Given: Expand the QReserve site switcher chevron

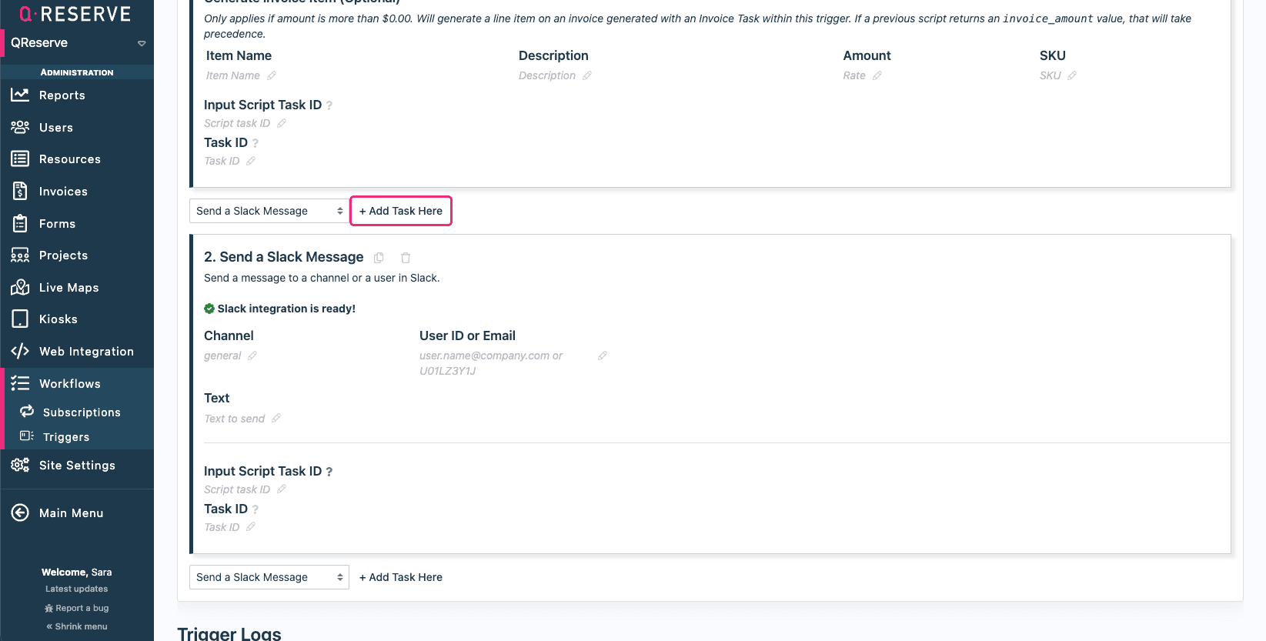Looking at the screenshot, I should tap(142, 44).
